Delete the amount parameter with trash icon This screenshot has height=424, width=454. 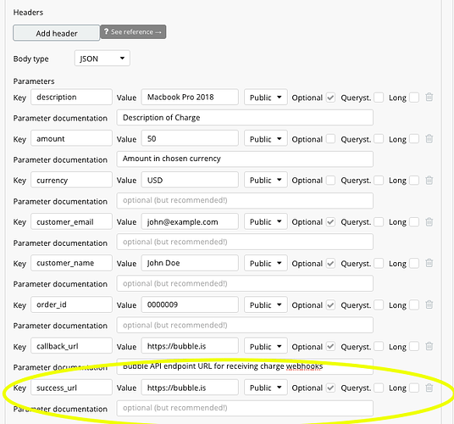pyautogui.click(x=429, y=139)
